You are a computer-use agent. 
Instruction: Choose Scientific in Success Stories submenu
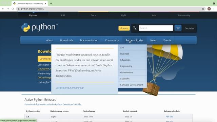(x=132, y=79)
